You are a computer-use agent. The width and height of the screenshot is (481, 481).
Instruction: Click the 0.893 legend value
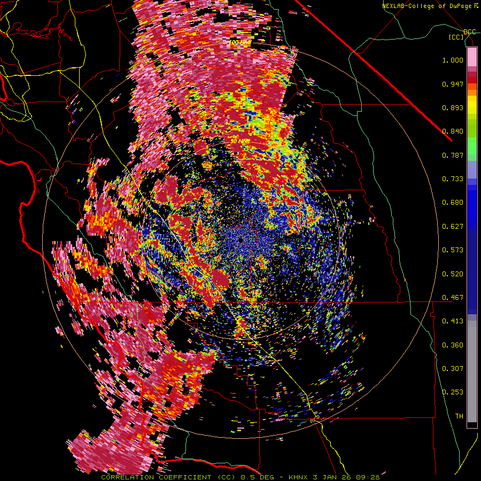tap(453, 107)
